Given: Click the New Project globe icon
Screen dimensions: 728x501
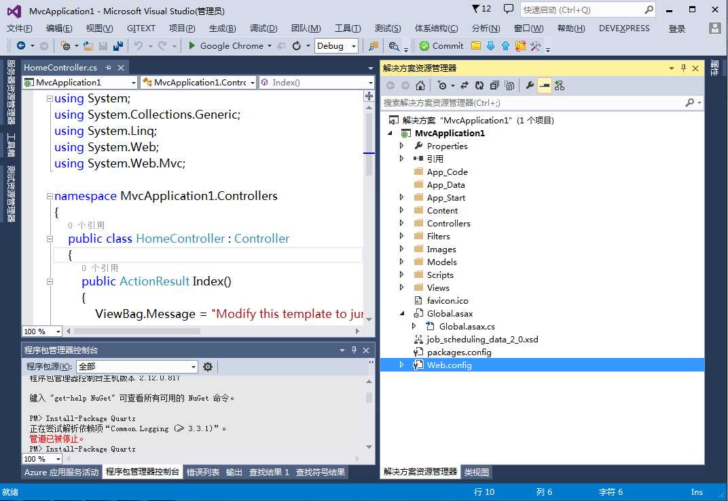Looking at the screenshot, I should tap(65, 46).
